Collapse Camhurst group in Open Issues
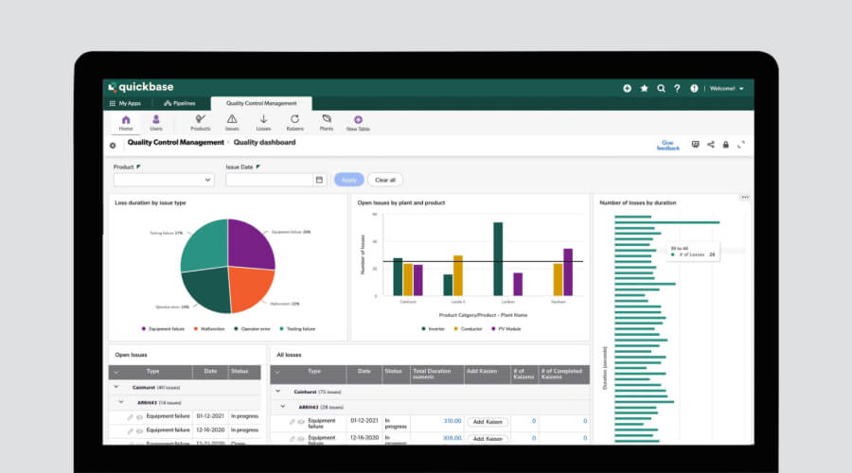Screen dimensions: 852x473 pyautogui.click(x=116, y=387)
